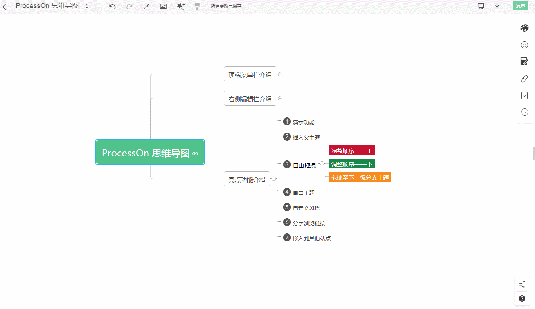This screenshot has width=535, height=309.
Task: Click the link icon on the root topic
Action: pos(195,153)
